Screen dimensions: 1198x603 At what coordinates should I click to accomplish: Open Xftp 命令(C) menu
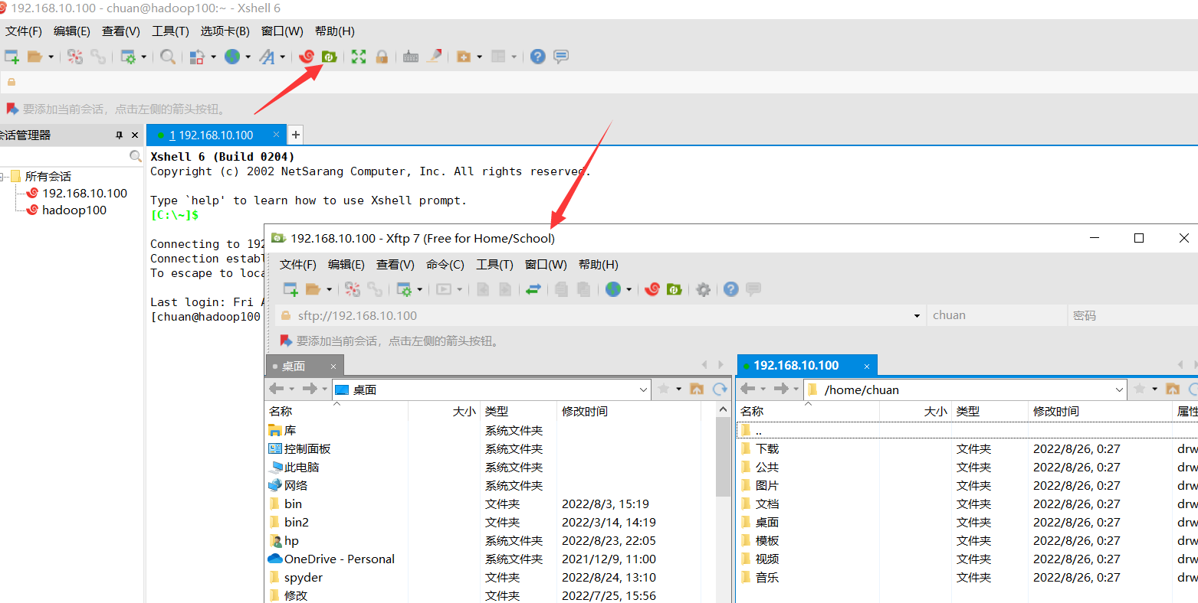[x=445, y=265]
